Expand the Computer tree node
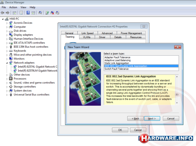196x146 pixels. (x=7, y=27)
